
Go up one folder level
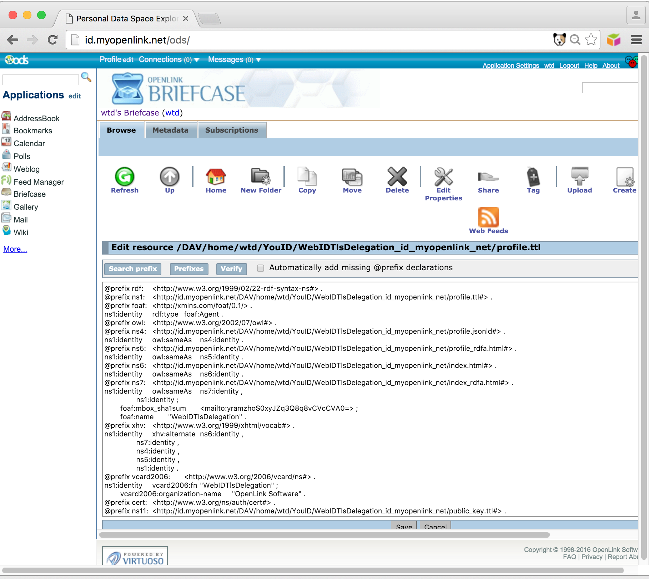(170, 177)
